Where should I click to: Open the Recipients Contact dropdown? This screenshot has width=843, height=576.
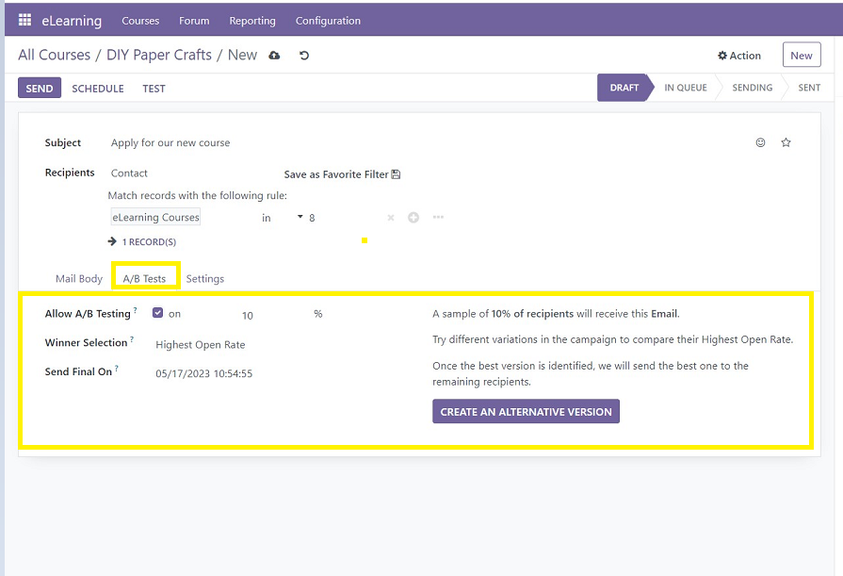(x=129, y=173)
